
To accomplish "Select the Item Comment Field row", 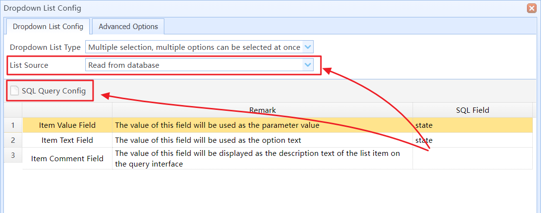I will (x=277, y=159).
